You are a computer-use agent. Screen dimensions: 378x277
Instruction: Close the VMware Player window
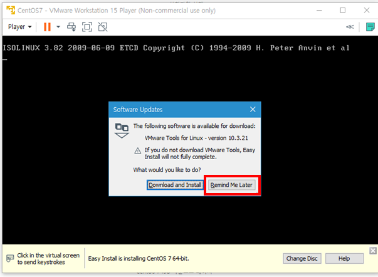pyautogui.click(x=367, y=11)
